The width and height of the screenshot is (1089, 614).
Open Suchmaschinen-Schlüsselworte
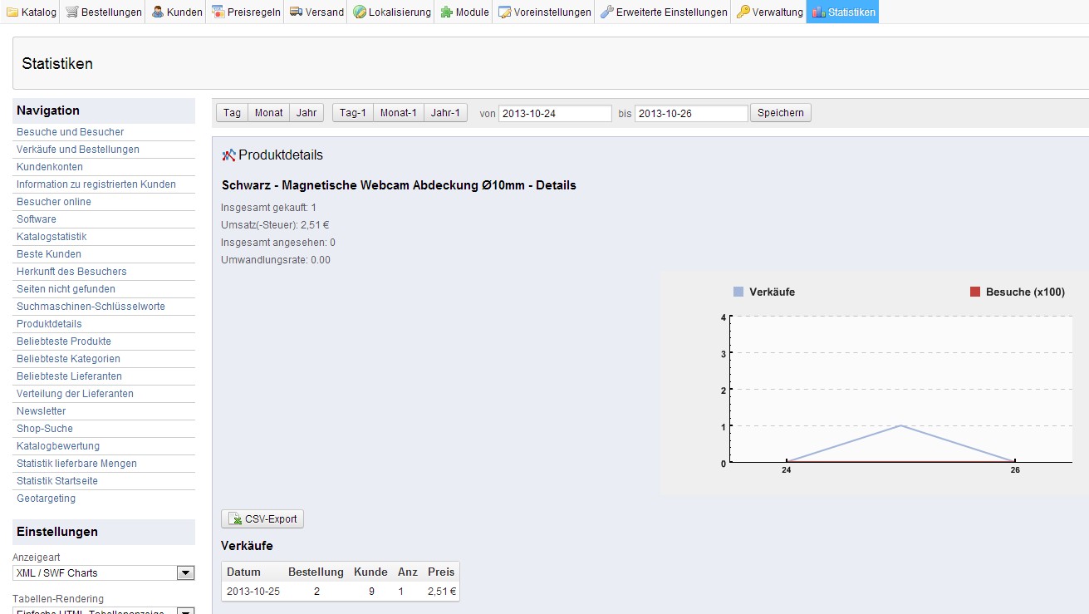pos(91,307)
